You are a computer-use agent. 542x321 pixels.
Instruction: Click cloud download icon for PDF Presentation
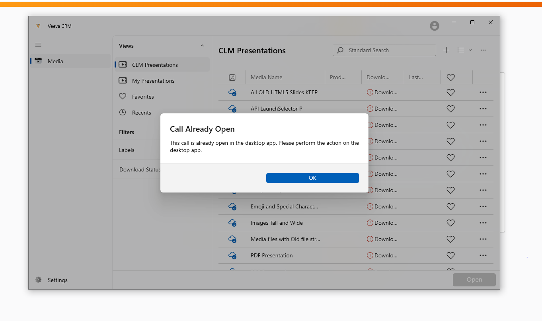click(232, 255)
